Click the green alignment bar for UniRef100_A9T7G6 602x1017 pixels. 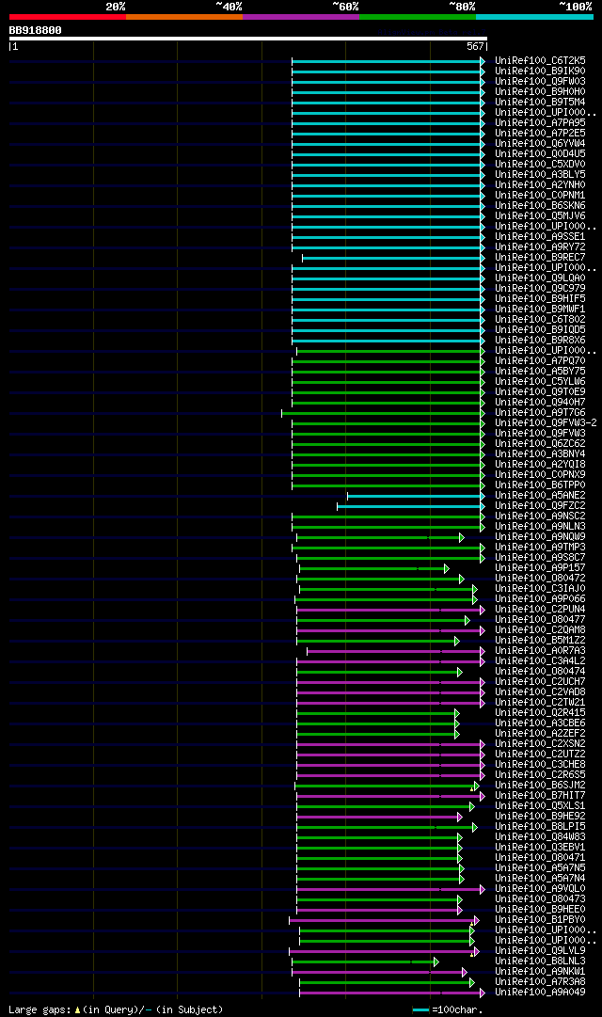tap(383, 413)
